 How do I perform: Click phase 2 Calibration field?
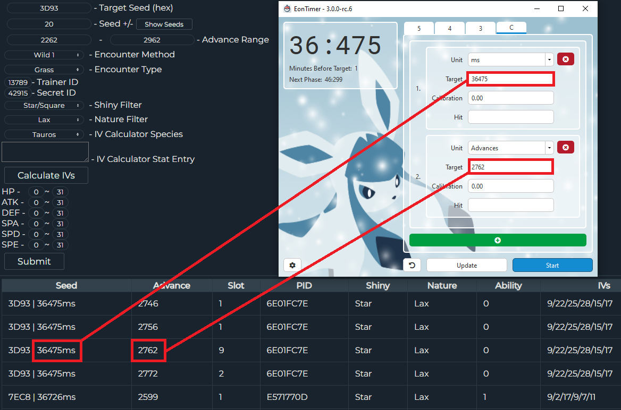pos(510,186)
